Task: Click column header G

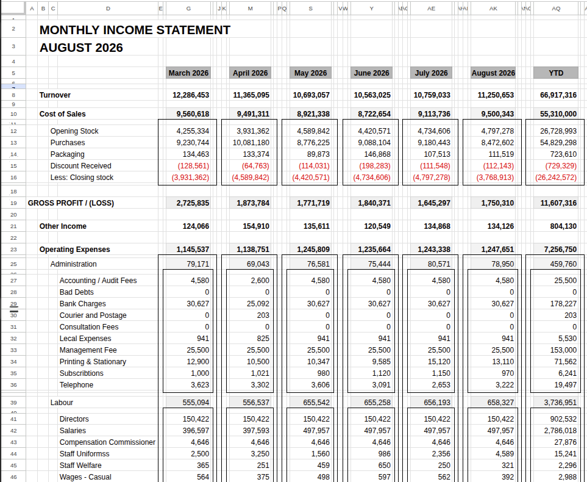Action: (188, 9)
